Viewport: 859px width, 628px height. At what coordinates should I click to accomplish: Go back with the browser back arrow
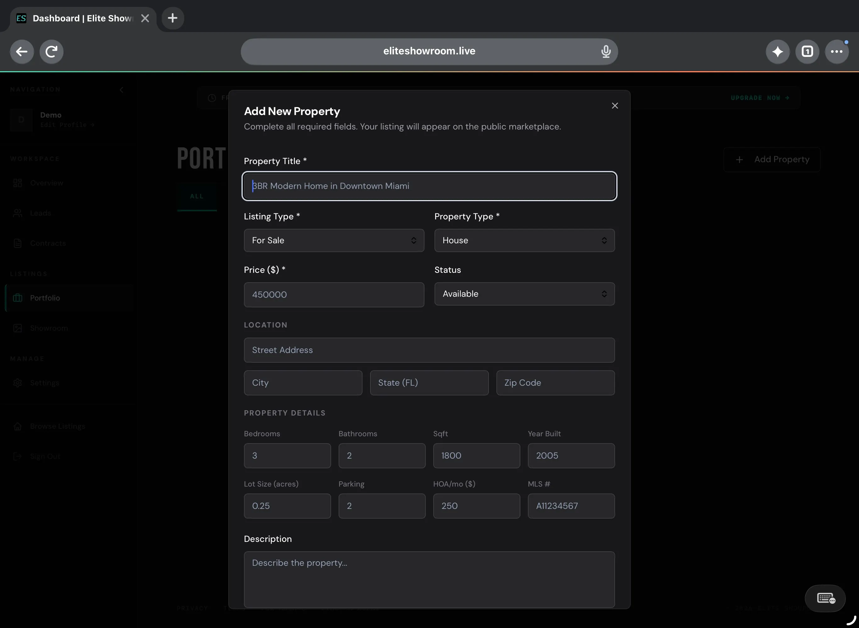tap(22, 51)
